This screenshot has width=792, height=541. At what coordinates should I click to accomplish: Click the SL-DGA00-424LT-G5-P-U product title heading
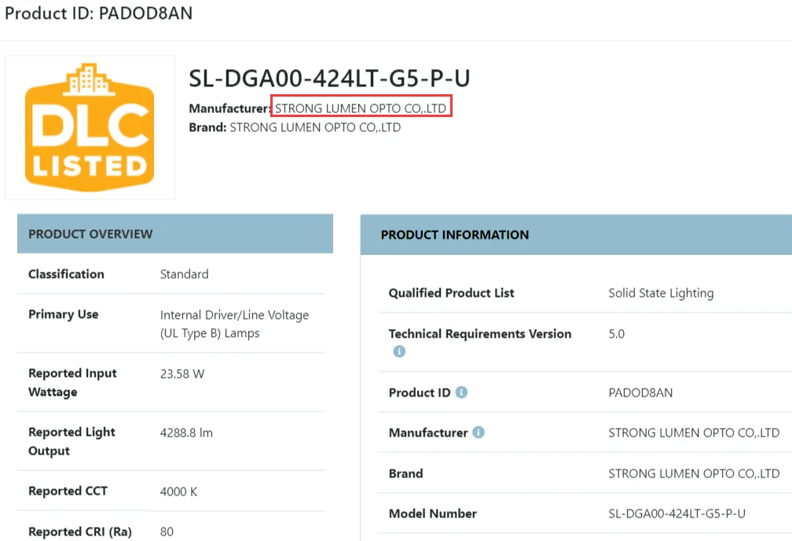click(329, 79)
